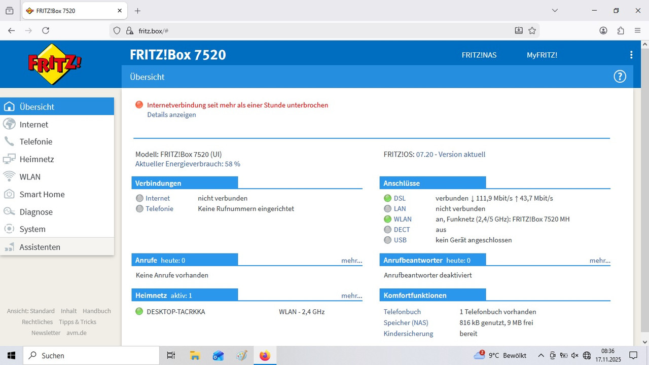The width and height of the screenshot is (649, 365).
Task: Expand hidden system tray icons chevron
Action: coord(541,355)
